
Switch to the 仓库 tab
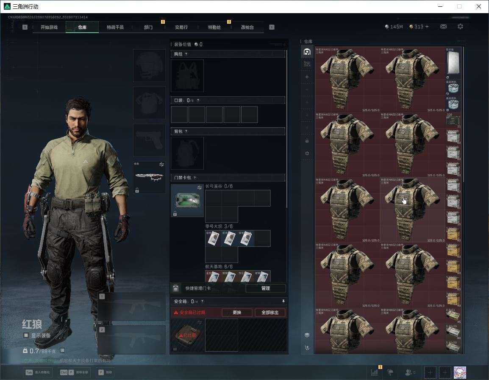(x=82, y=27)
